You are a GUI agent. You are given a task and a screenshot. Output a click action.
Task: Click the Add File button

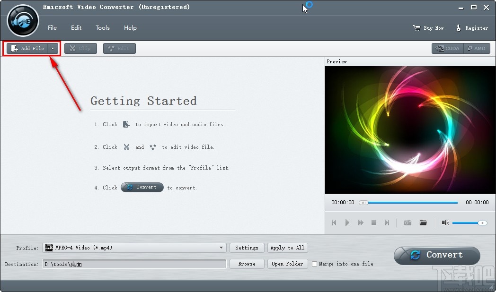tap(27, 48)
